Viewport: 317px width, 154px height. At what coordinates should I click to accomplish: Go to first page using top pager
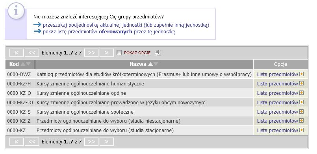(x=17, y=53)
